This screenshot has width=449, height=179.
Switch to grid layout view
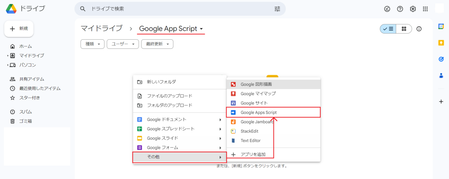pos(404,29)
